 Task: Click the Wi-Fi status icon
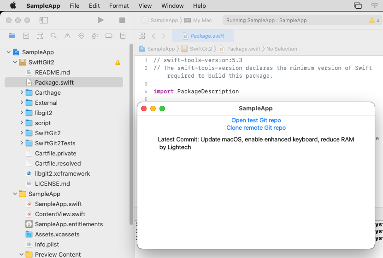point(374,6)
